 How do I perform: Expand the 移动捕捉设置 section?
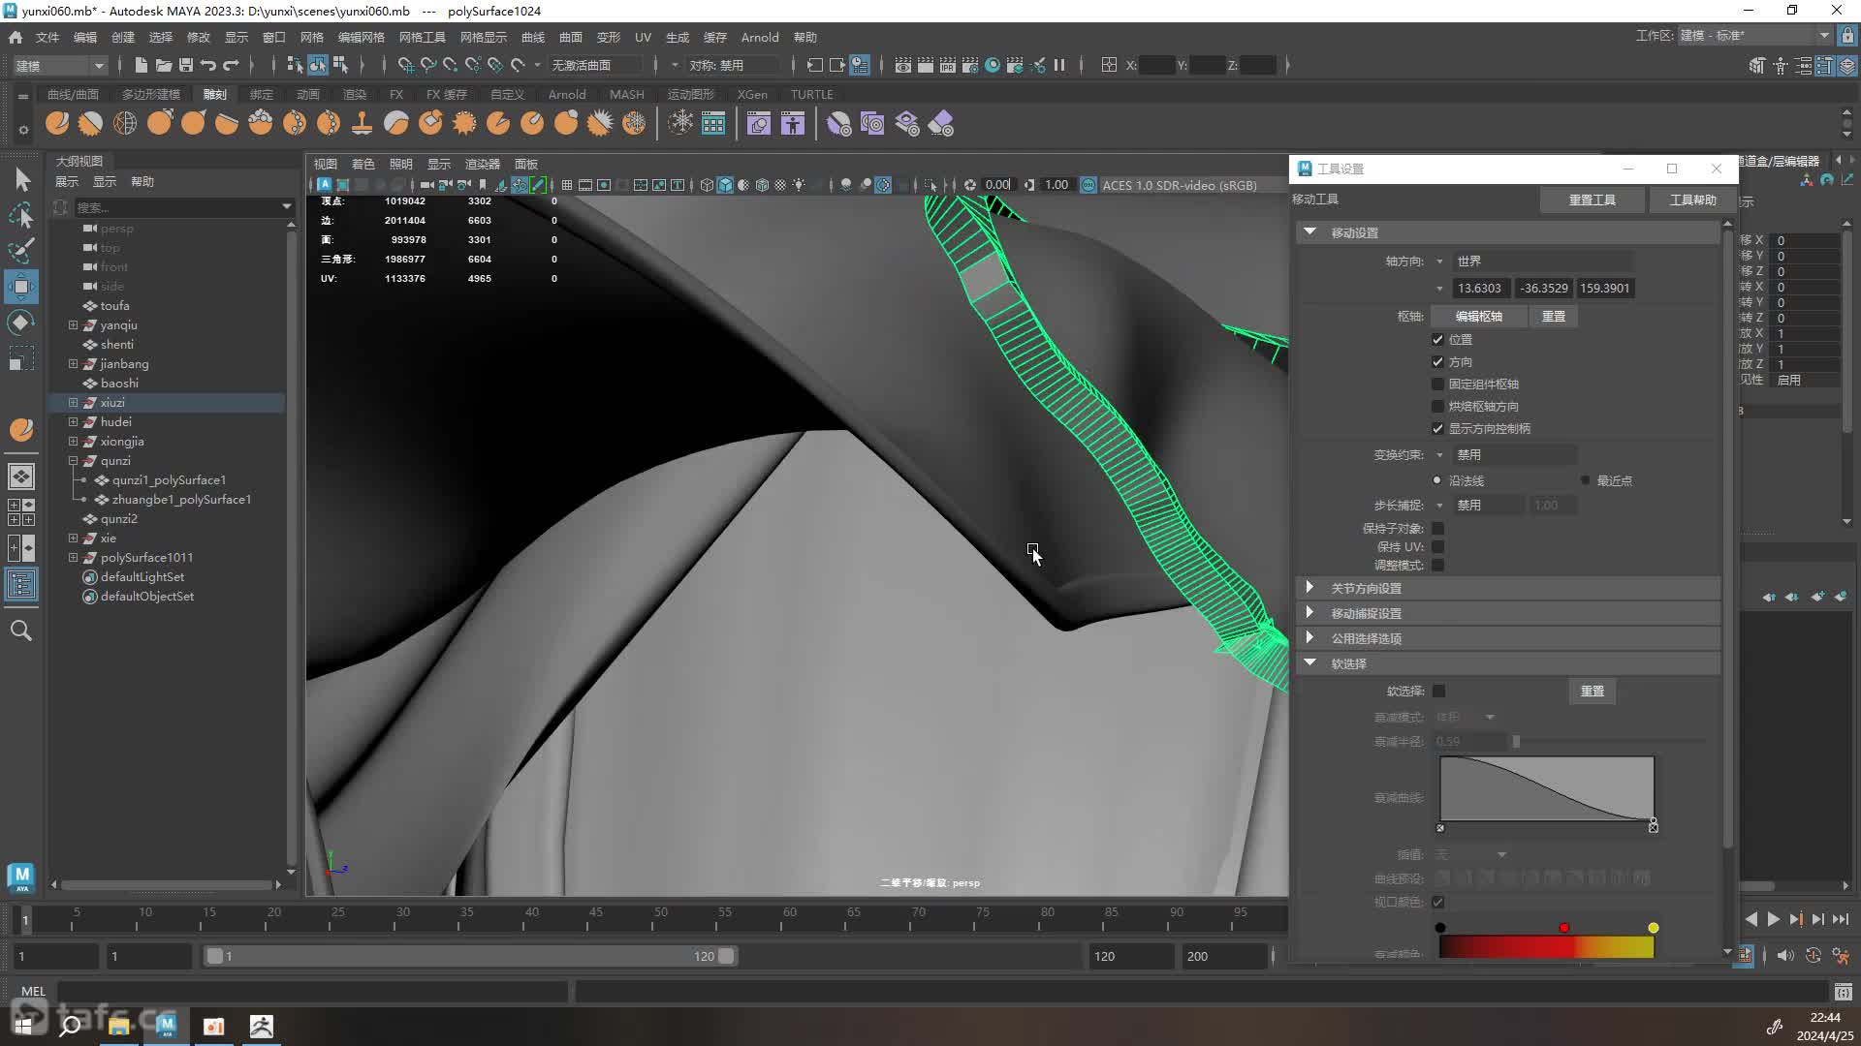1310,613
